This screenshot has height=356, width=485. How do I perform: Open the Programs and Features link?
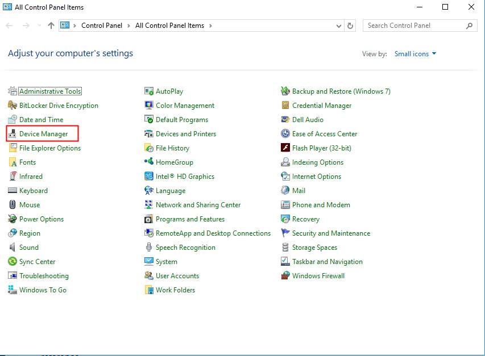(x=190, y=219)
